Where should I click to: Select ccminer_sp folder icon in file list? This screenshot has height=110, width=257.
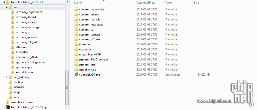76,30
